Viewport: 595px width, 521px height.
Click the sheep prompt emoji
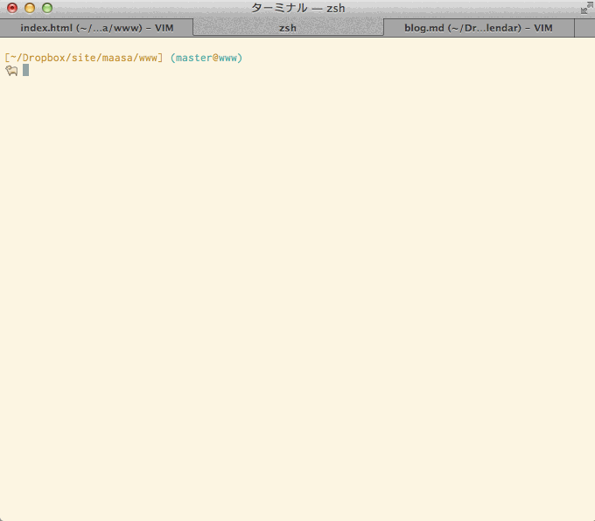(11, 71)
